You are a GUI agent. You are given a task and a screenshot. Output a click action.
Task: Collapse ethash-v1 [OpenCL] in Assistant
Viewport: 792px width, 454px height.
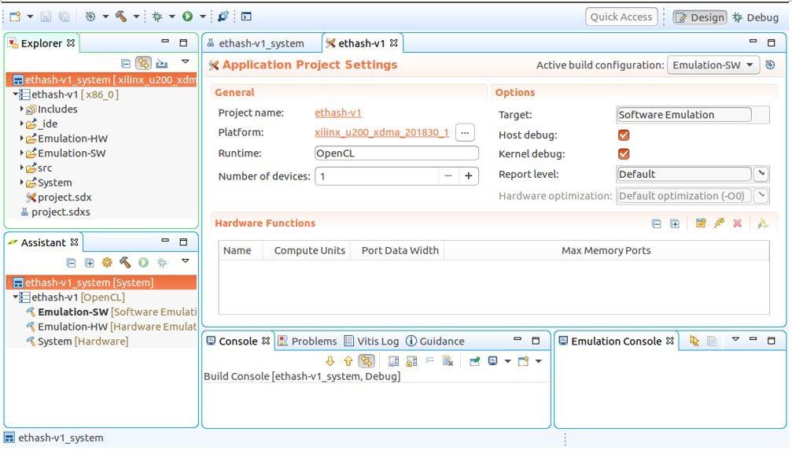click(x=16, y=297)
